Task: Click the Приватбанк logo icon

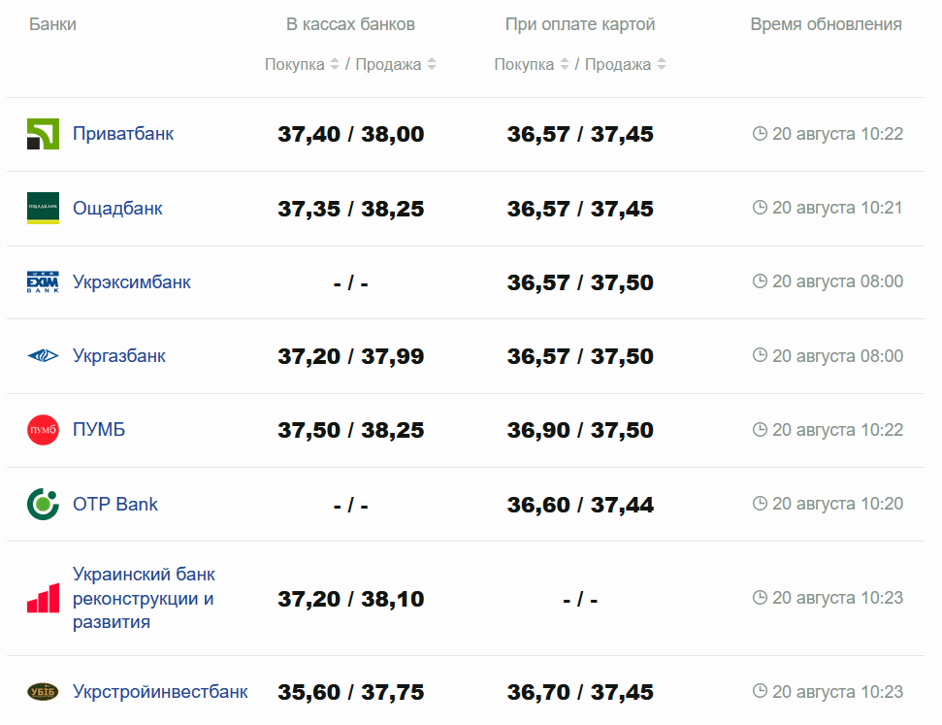Action: pos(43,134)
